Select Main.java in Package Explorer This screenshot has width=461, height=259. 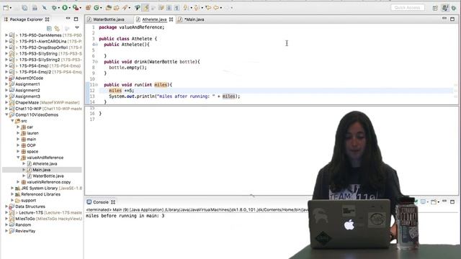(42, 170)
